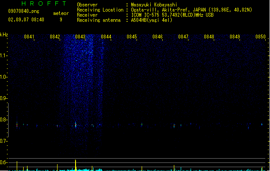Click the 0.7 kHz axis label
Image resolution: width=270 pixels, height=171 pixels.
tap(3, 141)
